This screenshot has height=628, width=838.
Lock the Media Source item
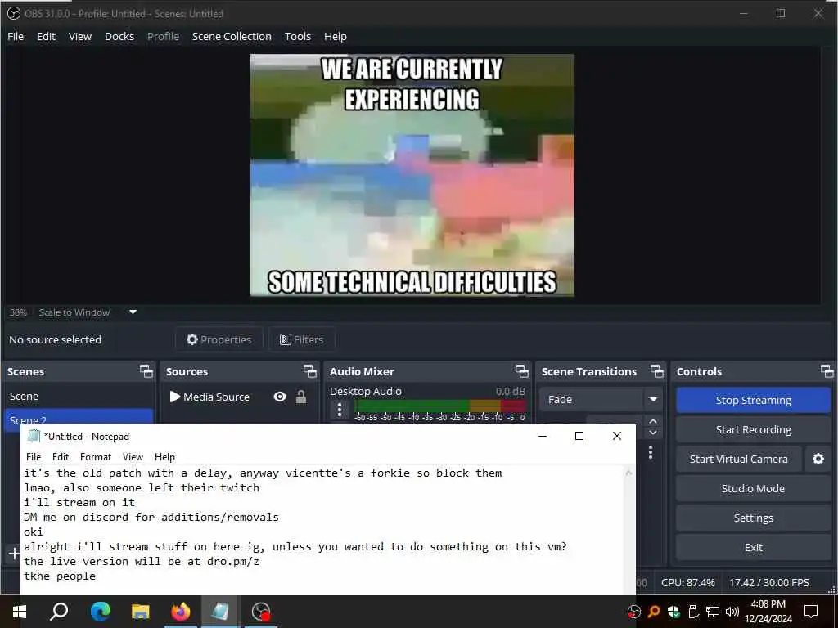(x=301, y=397)
